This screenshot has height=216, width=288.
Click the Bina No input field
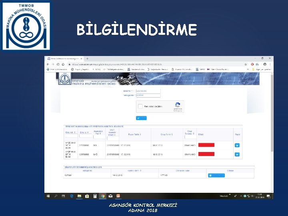(x=148, y=91)
